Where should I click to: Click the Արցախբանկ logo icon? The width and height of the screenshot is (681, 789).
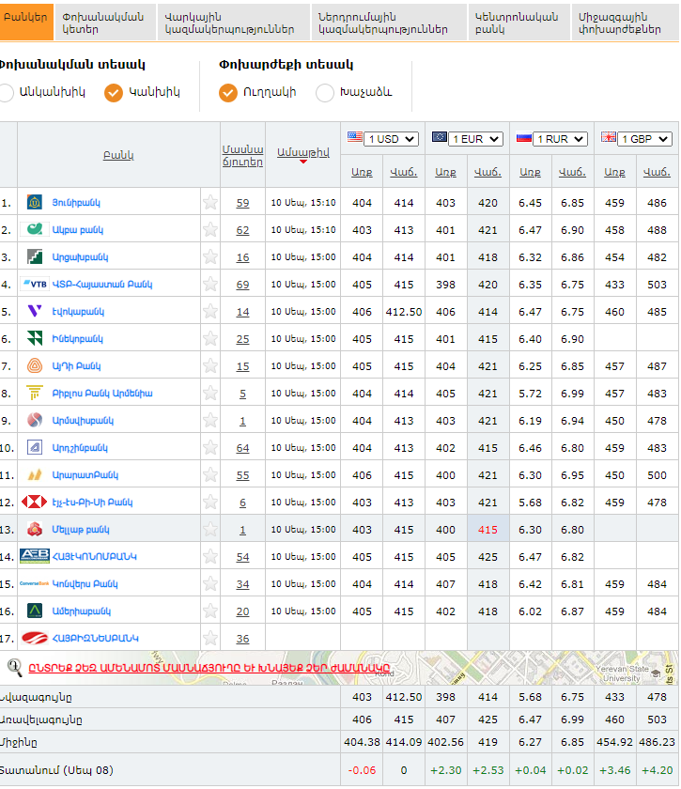[34, 256]
